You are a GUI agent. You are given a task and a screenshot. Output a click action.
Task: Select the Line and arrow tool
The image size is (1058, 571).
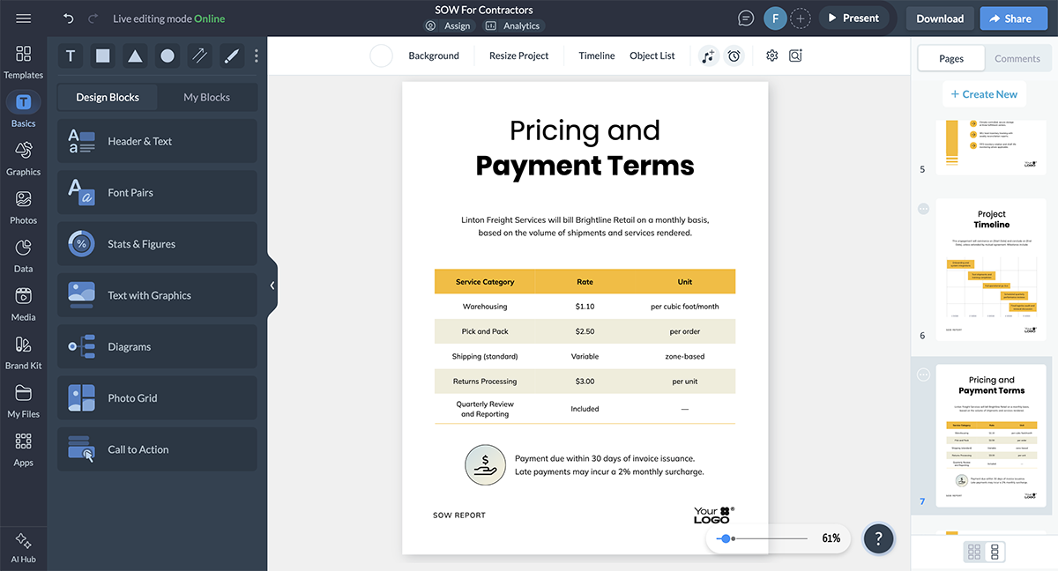tap(199, 55)
